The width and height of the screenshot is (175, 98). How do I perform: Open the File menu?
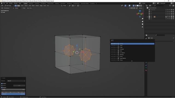click(x=4, y=3)
